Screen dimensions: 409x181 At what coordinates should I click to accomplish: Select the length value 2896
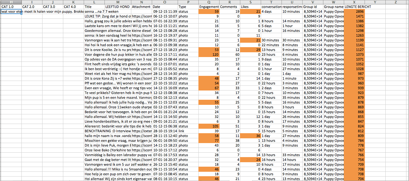[355, 11]
